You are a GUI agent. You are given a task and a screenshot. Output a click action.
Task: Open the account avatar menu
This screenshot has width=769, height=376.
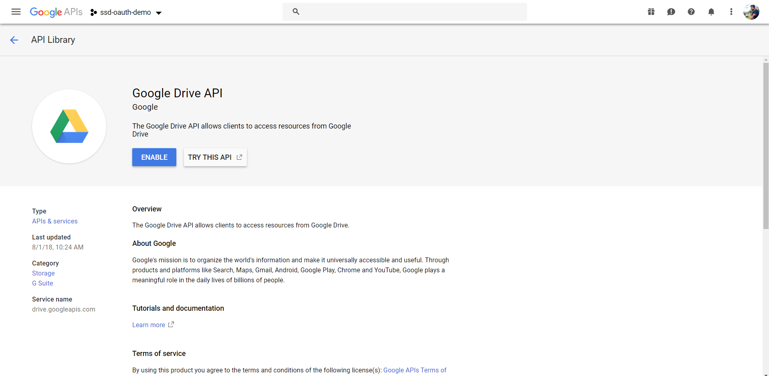(751, 12)
